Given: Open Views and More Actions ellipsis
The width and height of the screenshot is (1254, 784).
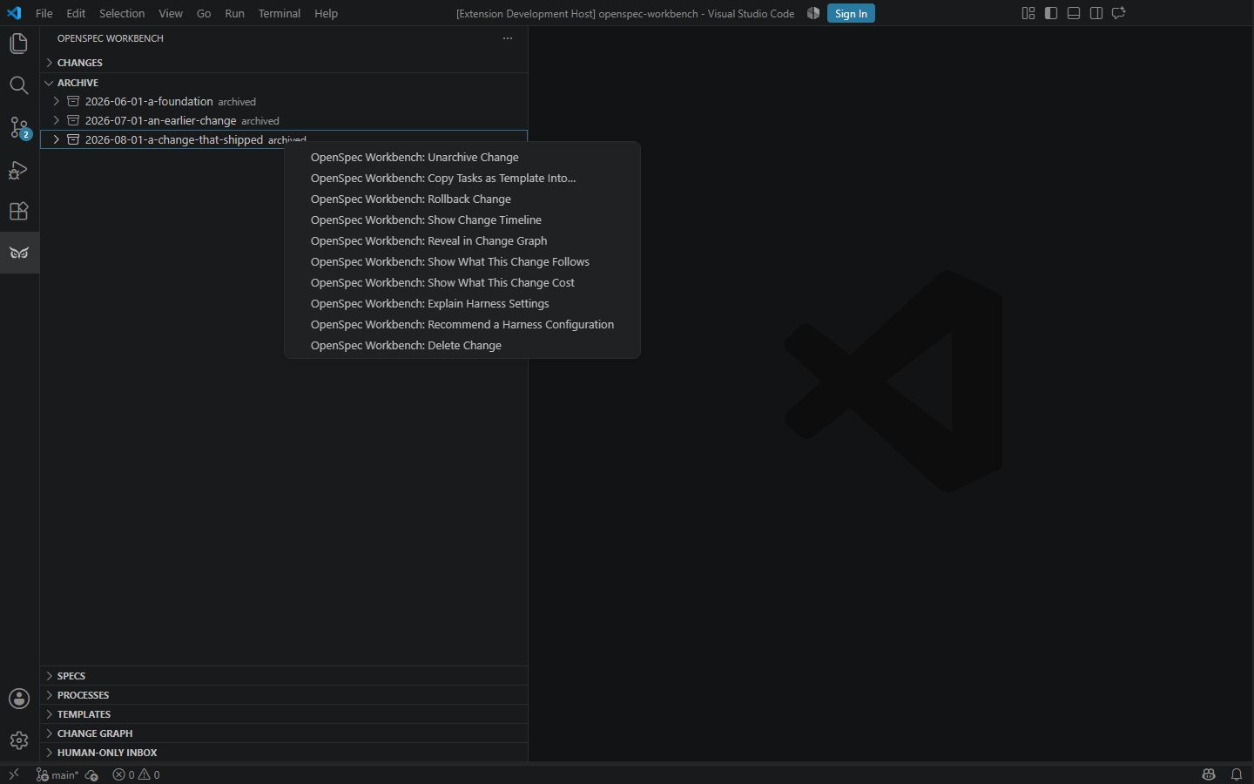Looking at the screenshot, I should click(x=508, y=38).
